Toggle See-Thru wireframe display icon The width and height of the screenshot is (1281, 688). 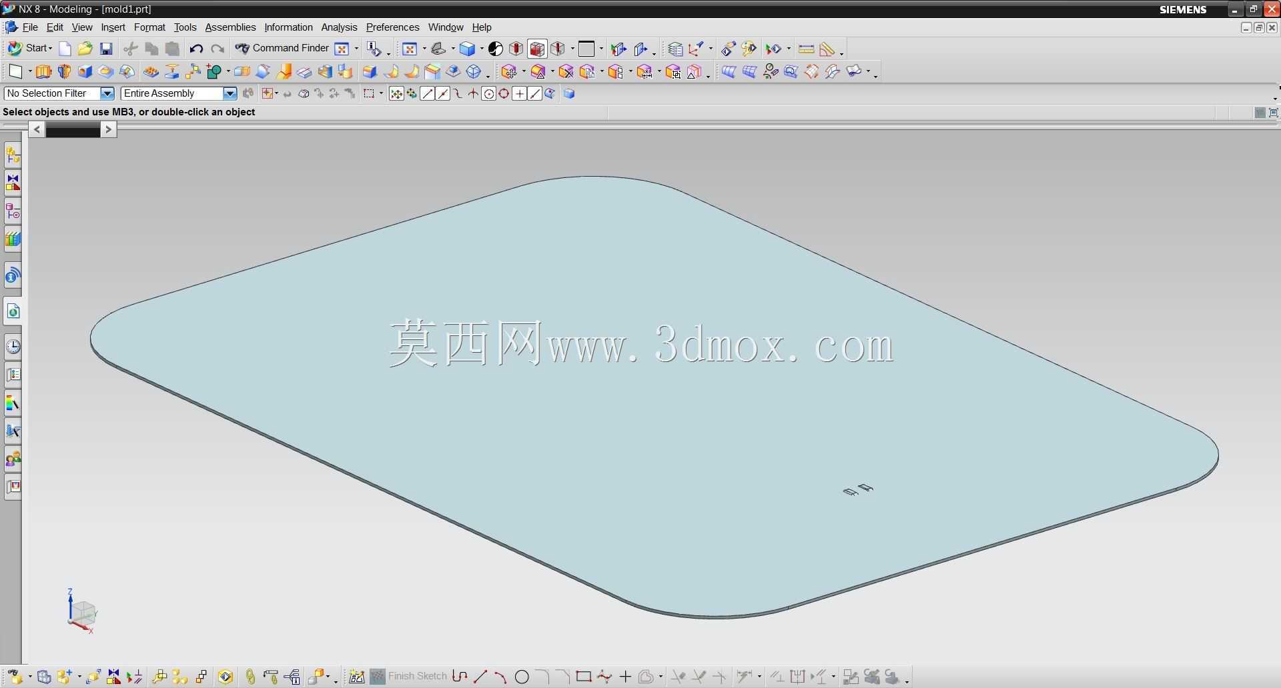point(538,49)
